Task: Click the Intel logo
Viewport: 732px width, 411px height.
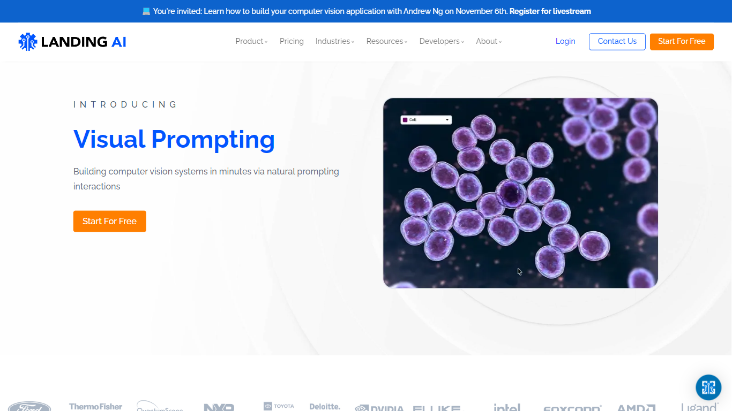Action: (507, 407)
